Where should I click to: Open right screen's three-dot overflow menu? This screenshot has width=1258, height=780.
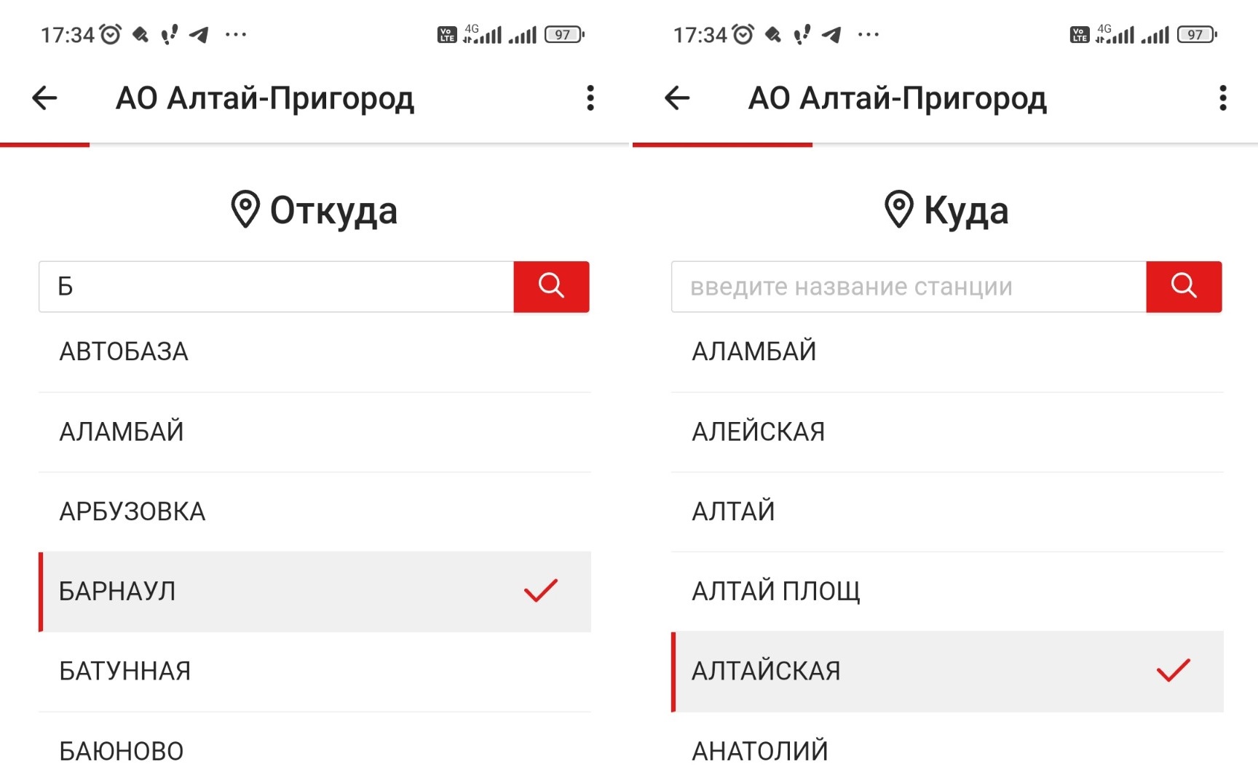click(1223, 97)
